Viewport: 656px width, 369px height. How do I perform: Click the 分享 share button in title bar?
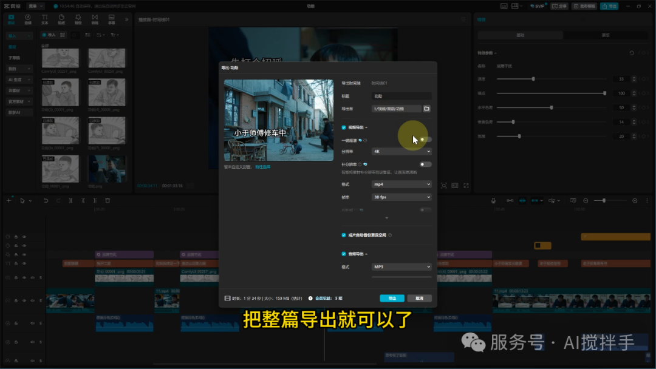[559, 6]
